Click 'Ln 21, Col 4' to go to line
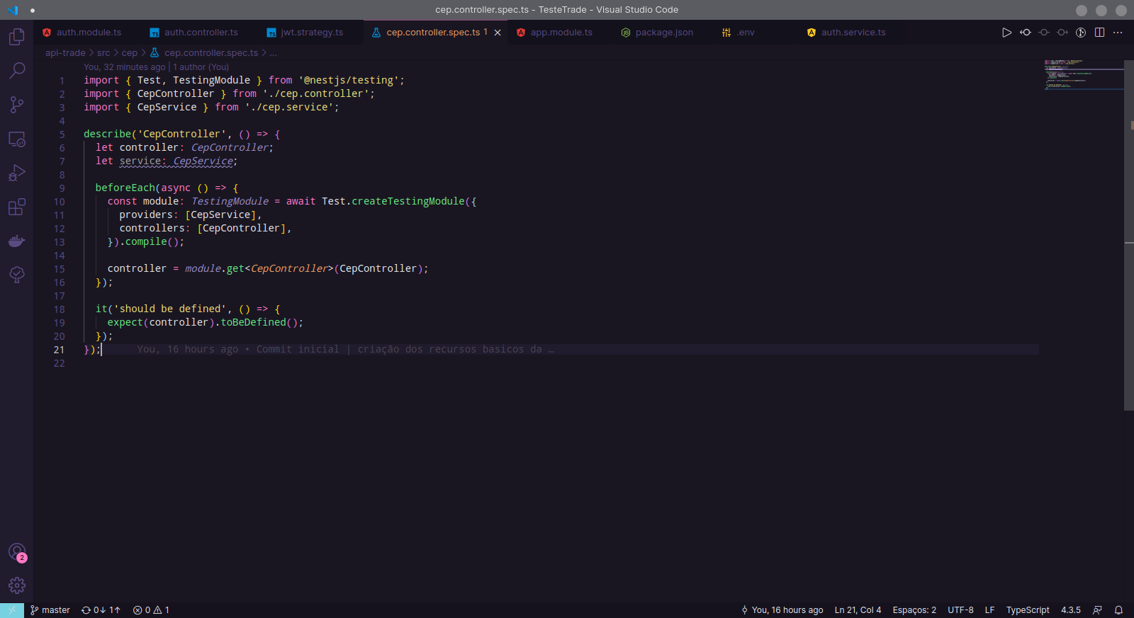The image size is (1134, 618). coord(858,610)
